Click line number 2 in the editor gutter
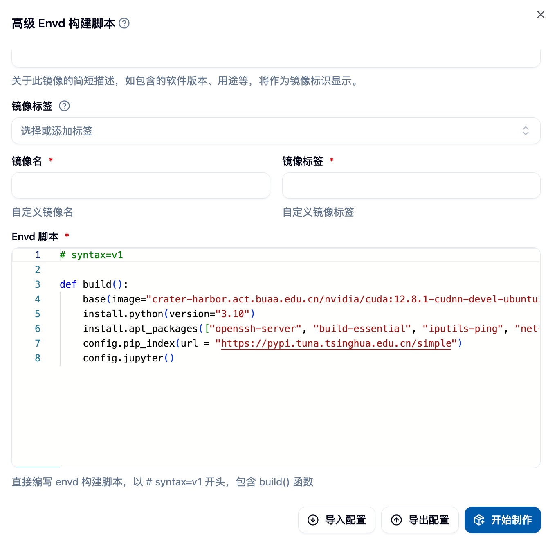This screenshot has height=546, width=548. [38, 270]
